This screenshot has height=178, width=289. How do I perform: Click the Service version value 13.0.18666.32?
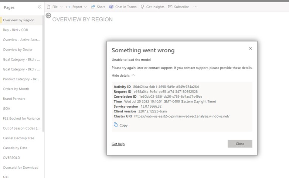(x=151, y=107)
